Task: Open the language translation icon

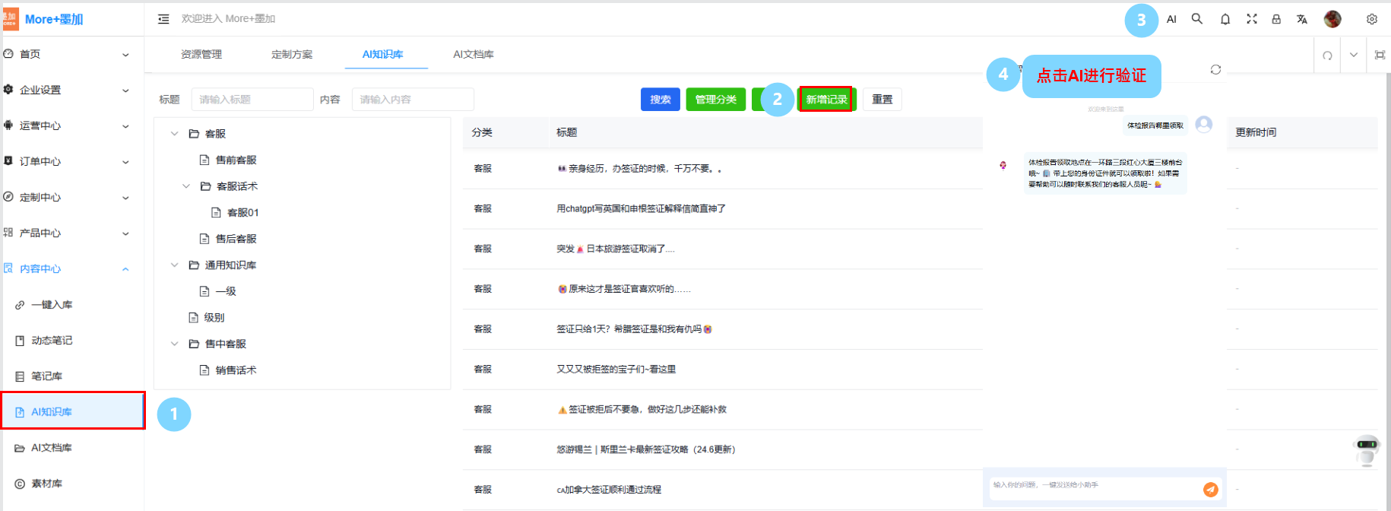Action: click(1302, 19)
